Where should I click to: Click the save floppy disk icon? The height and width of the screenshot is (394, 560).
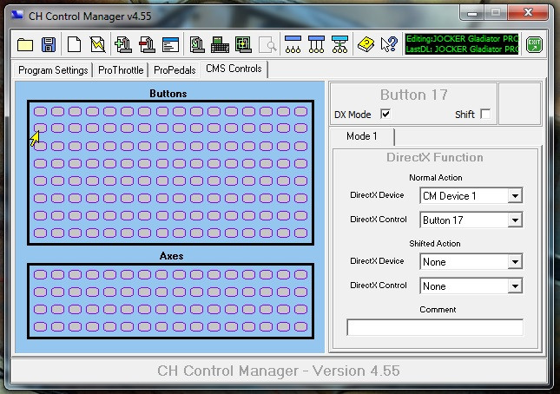tap(49, 44)
